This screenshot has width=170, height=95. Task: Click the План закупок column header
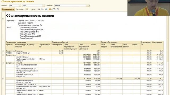[x=127, y=46]
